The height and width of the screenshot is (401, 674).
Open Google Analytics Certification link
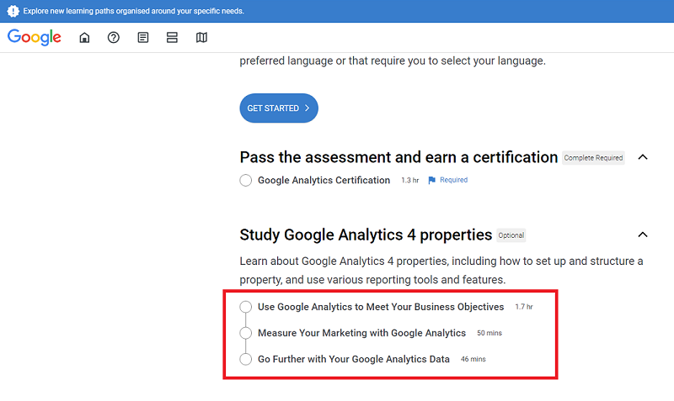click(324, 180)
